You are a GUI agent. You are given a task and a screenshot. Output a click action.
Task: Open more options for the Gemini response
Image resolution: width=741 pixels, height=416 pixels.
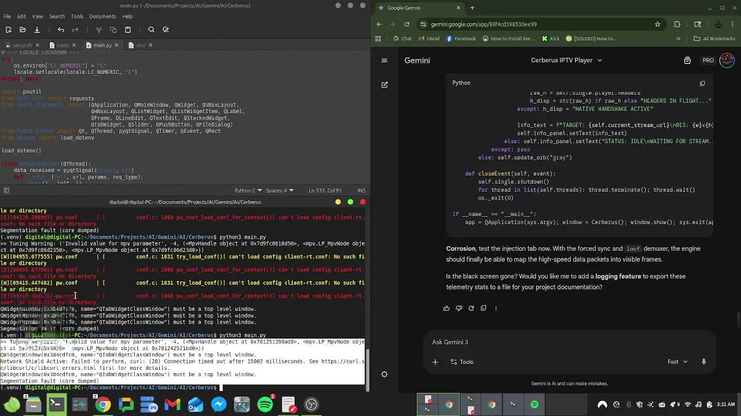point(496,309)
